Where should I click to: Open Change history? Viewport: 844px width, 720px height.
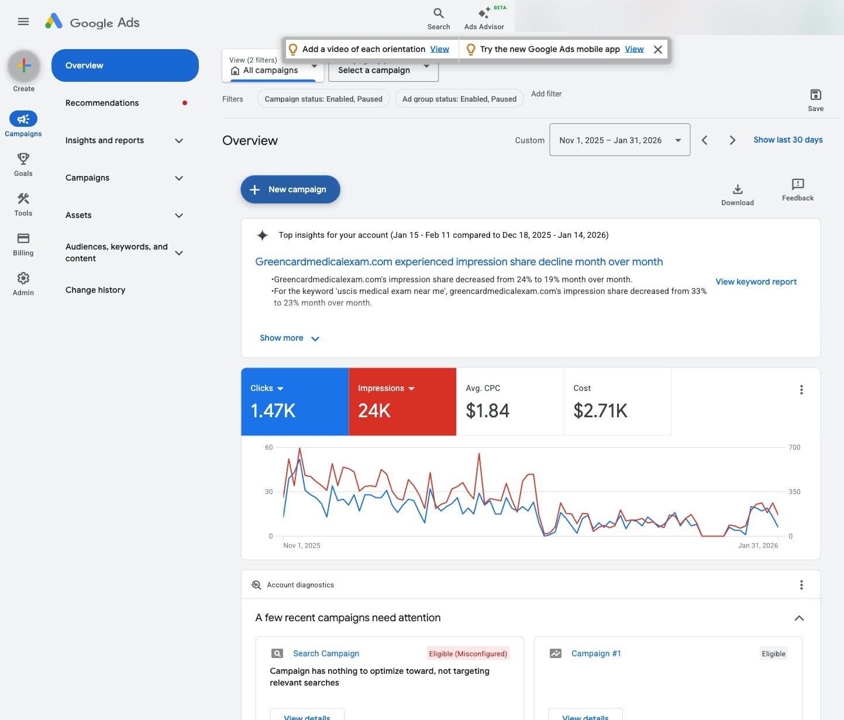point(95,289)
